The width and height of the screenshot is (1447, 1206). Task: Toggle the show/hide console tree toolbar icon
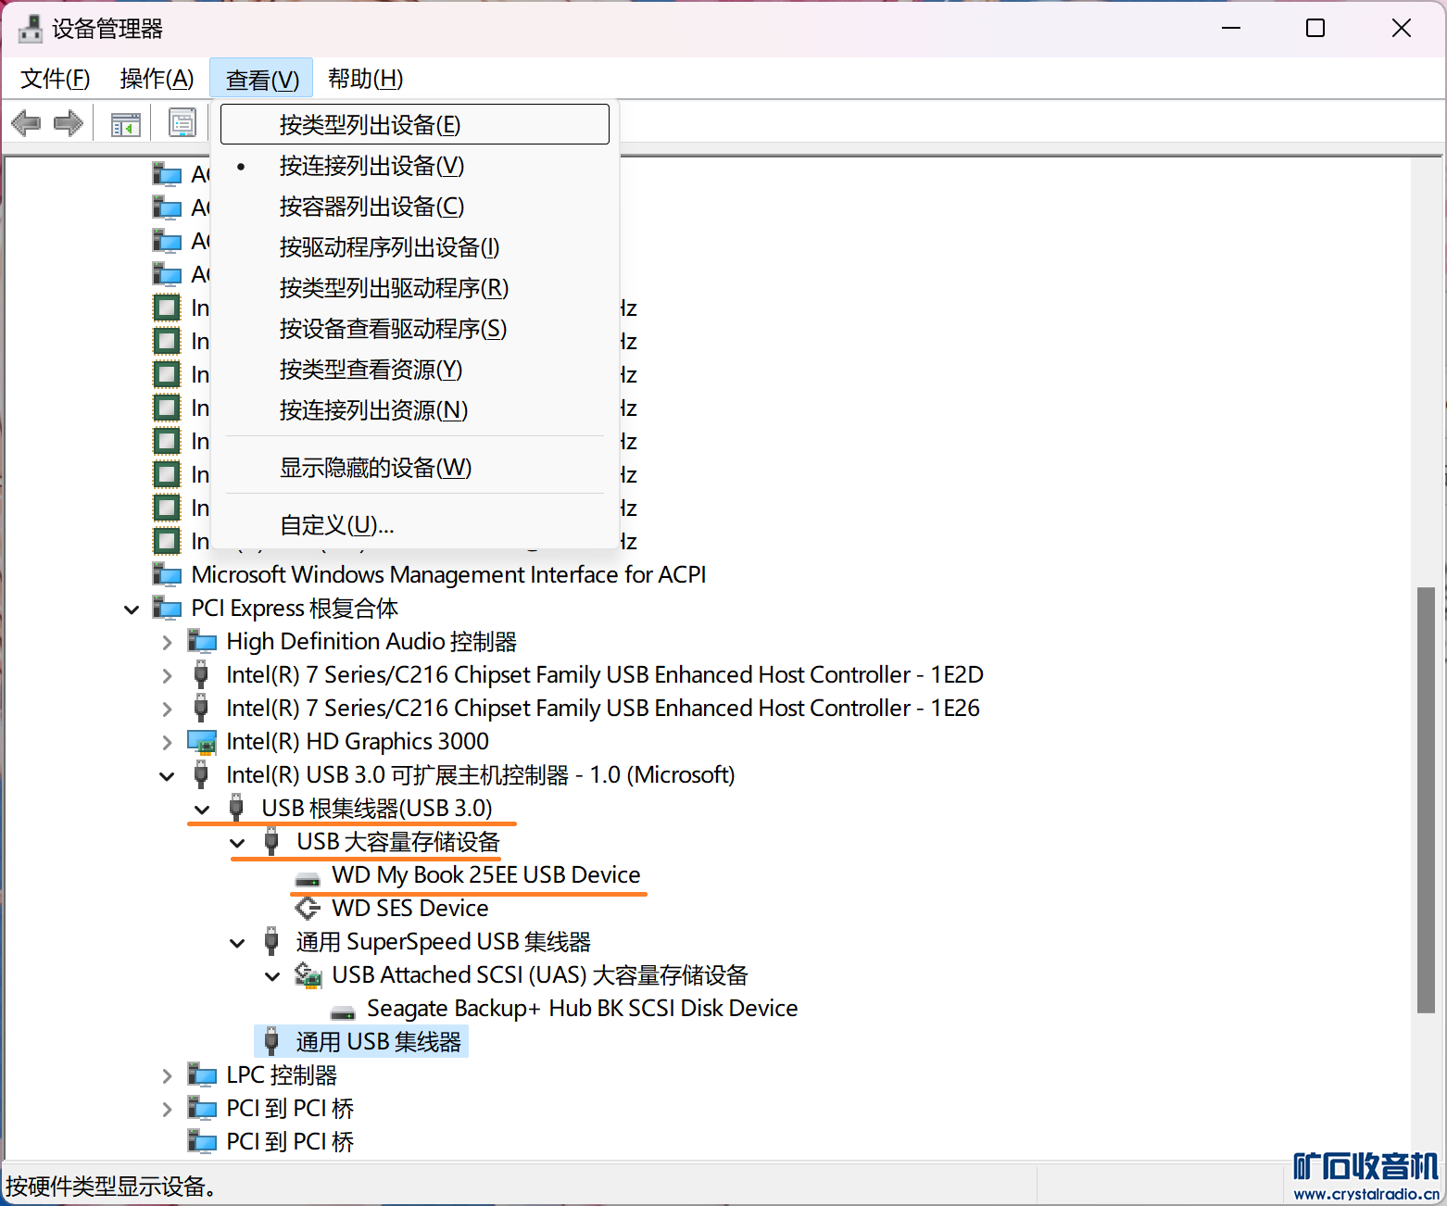click(125, 123)
